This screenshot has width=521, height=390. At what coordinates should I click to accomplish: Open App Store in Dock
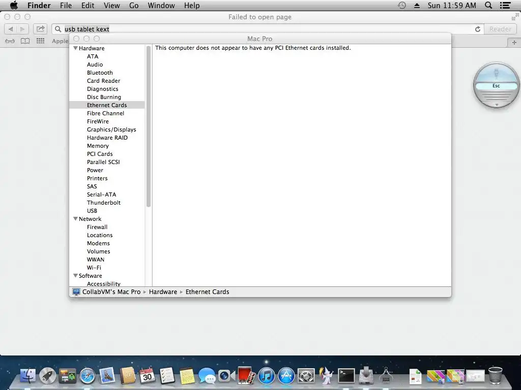(x=286, y=376)
